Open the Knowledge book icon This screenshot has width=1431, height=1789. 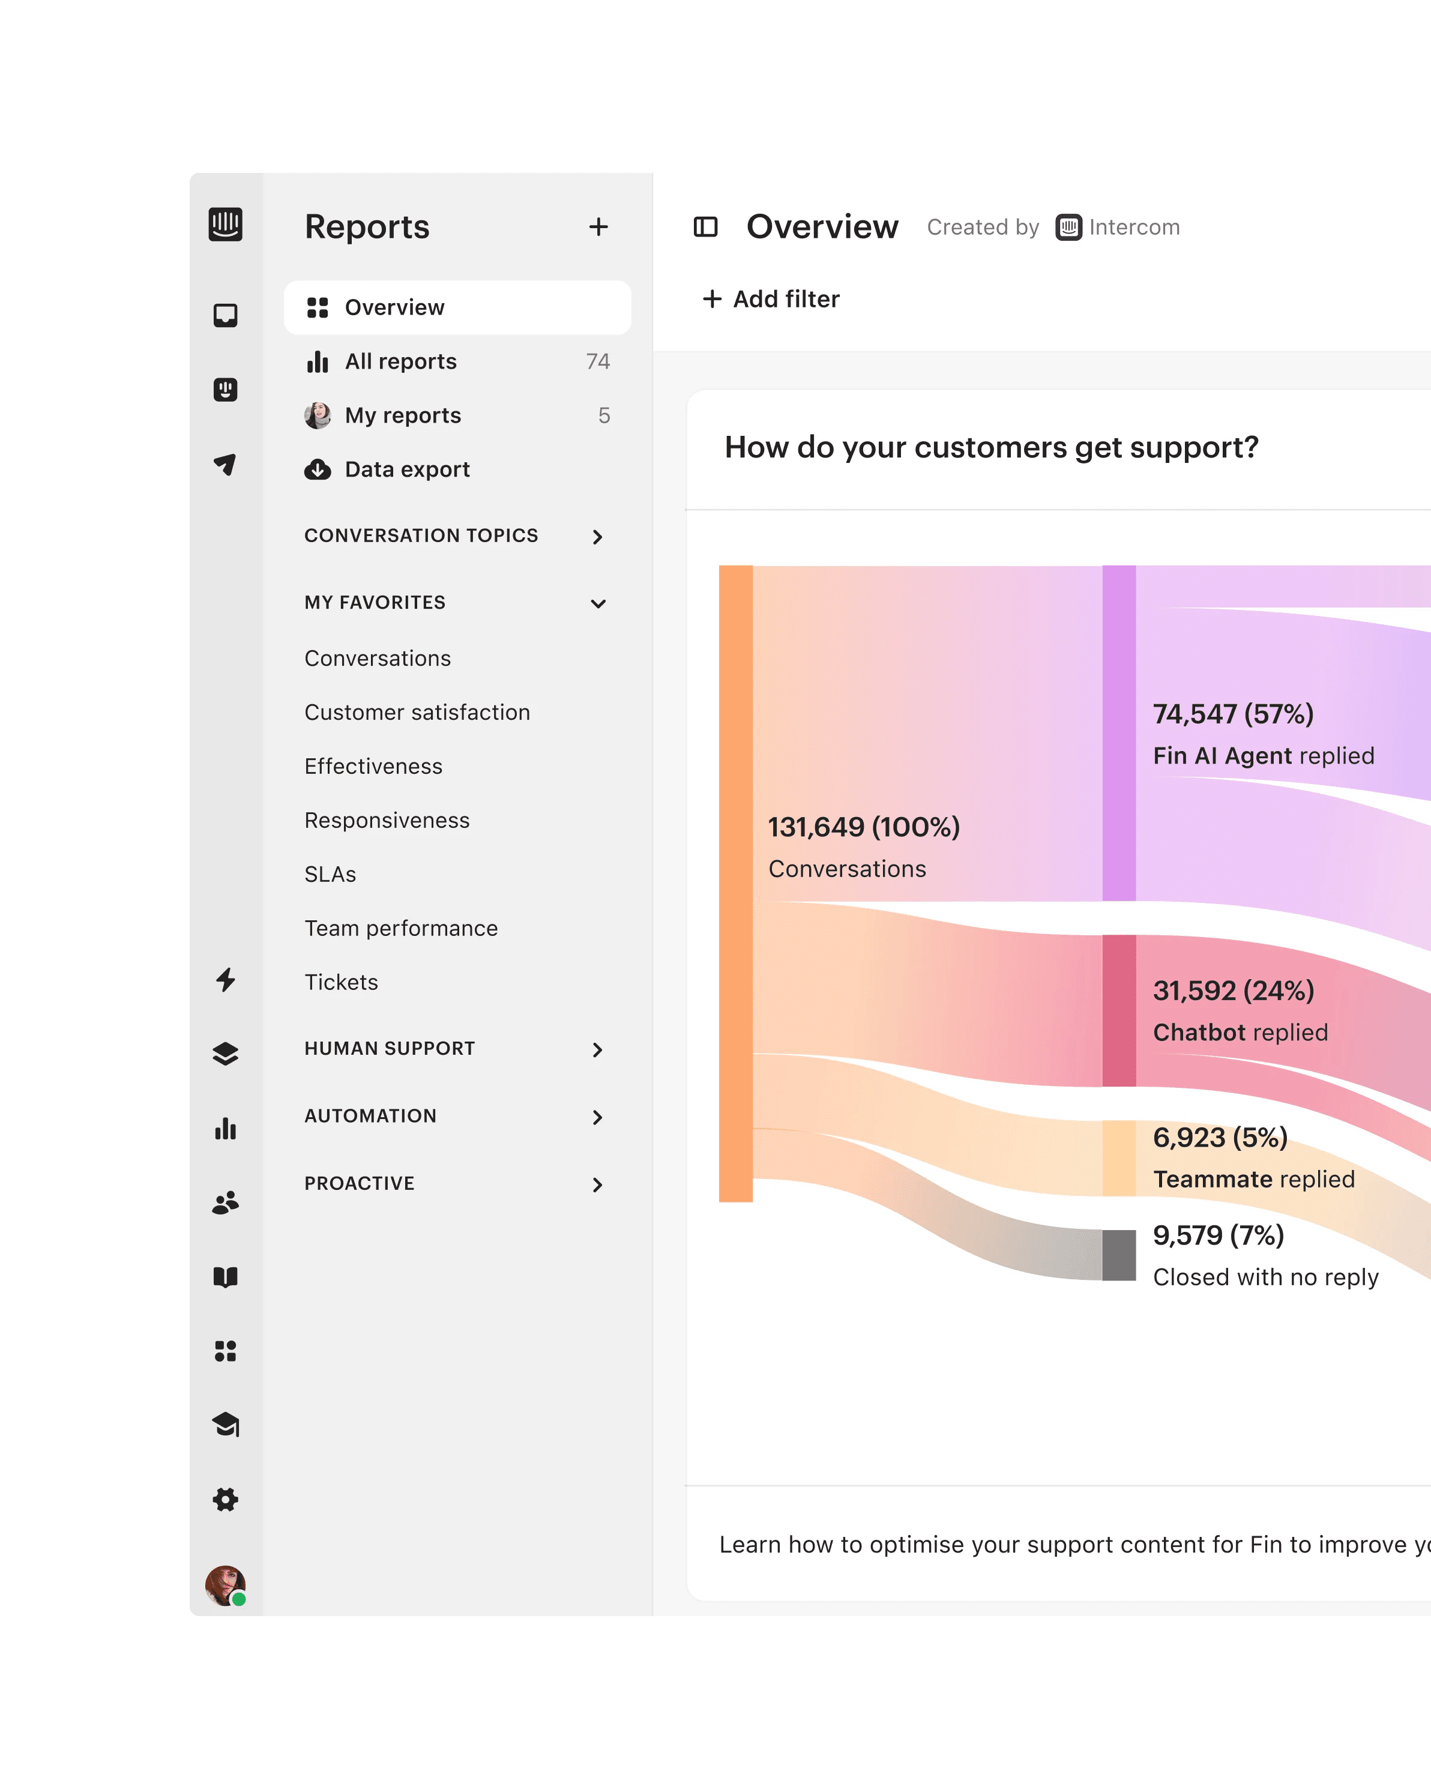click(x=225, y=1276)
